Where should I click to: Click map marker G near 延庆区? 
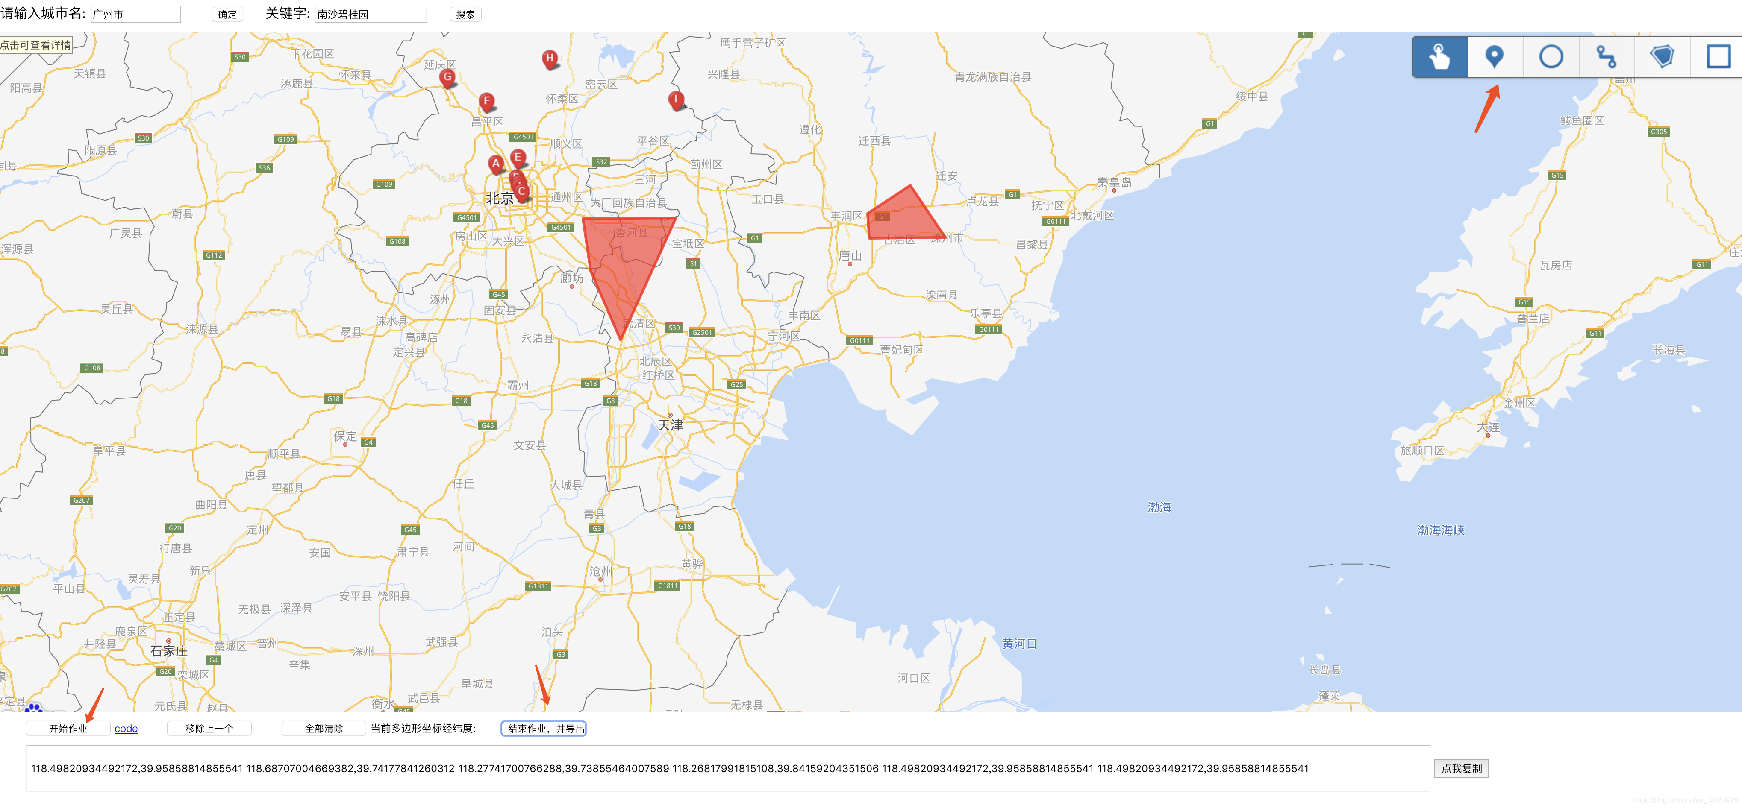[x=447, y=77]
